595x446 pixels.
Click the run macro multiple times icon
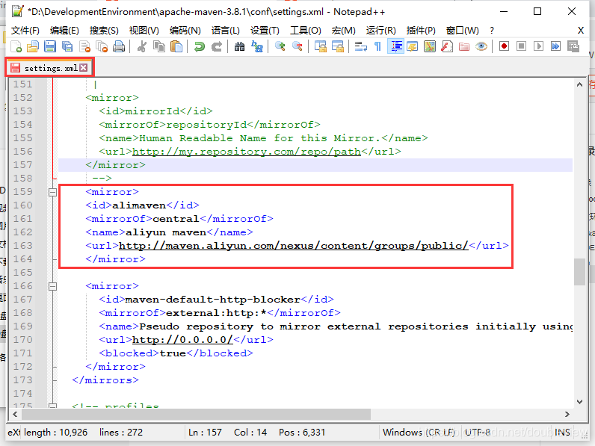tap(556, 46)
